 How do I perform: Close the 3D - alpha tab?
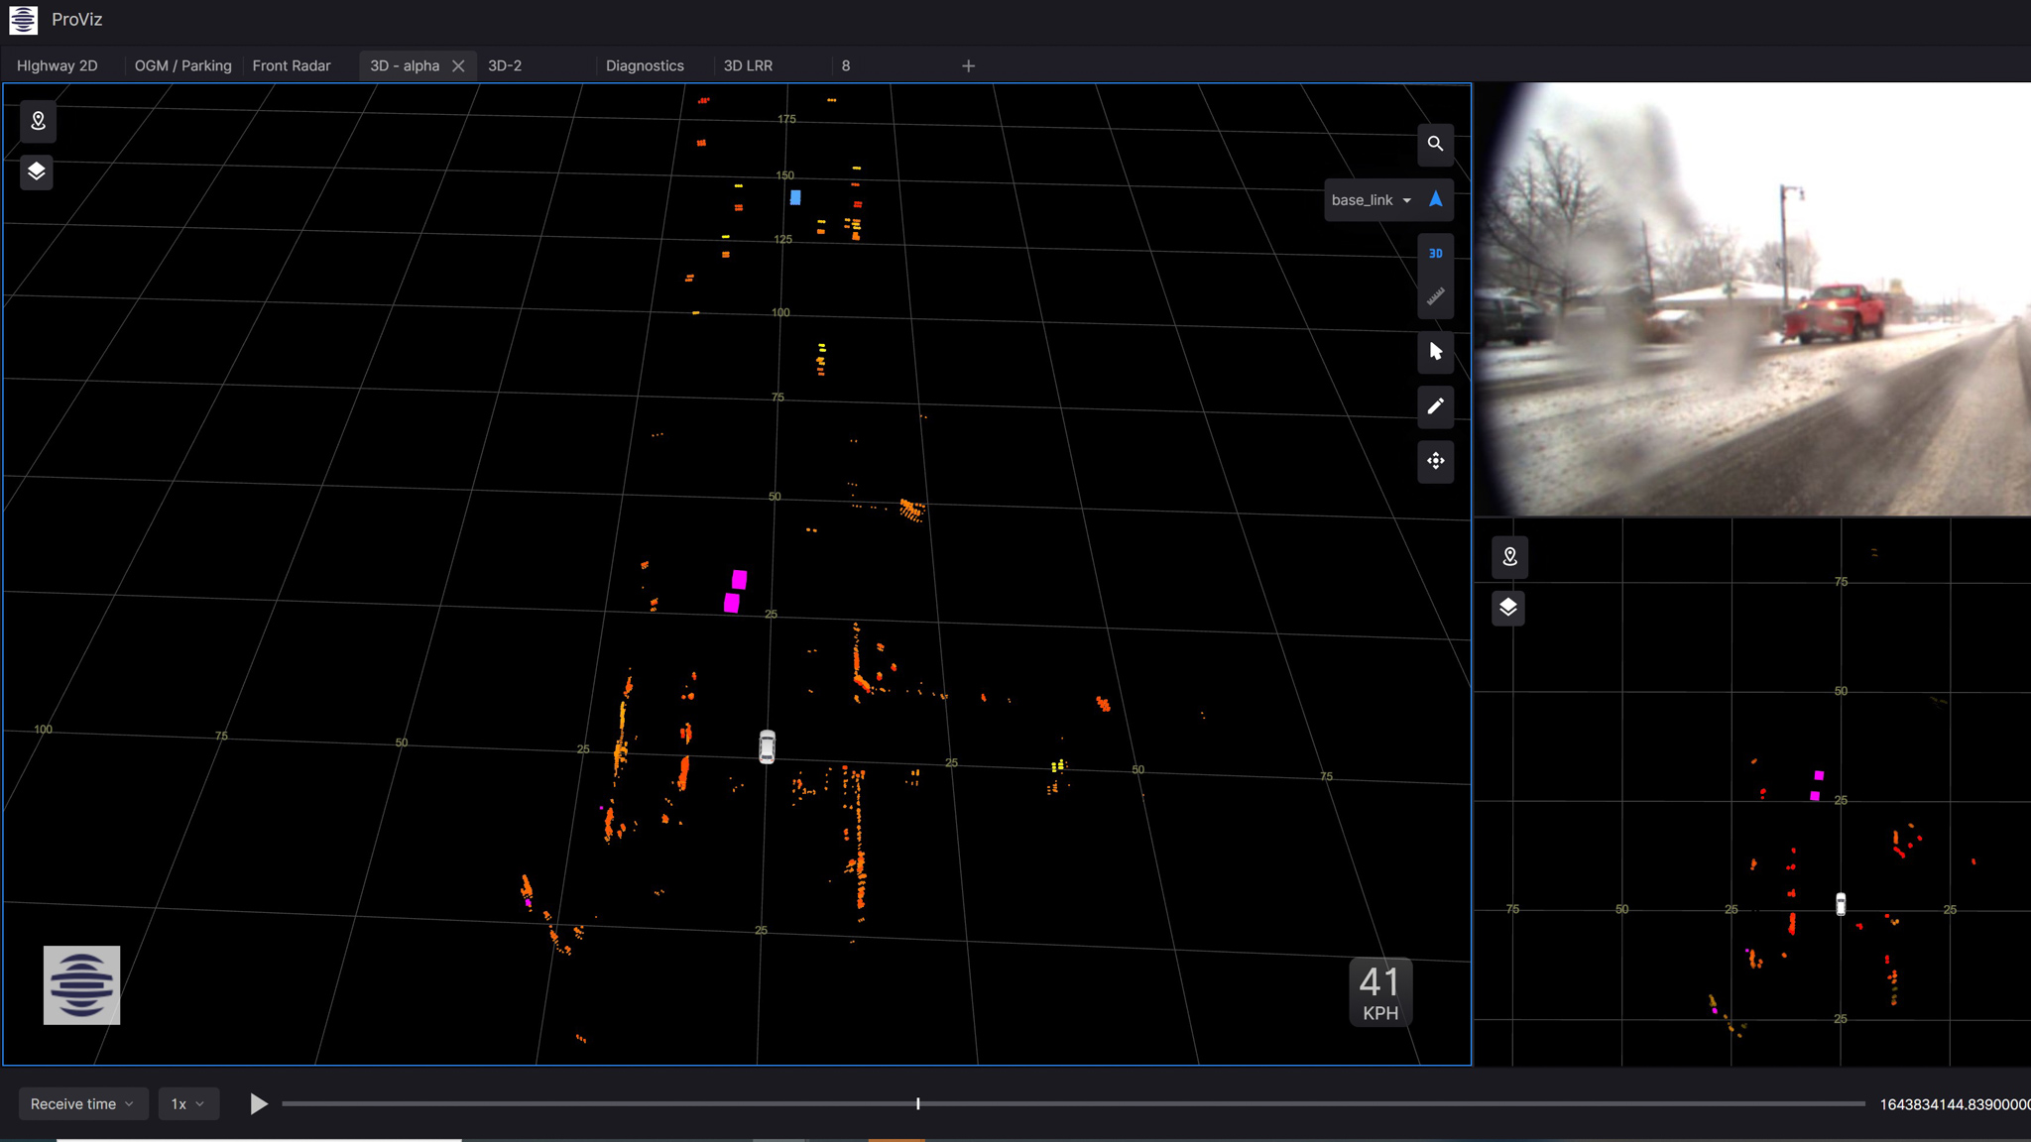tap(458, 65)
